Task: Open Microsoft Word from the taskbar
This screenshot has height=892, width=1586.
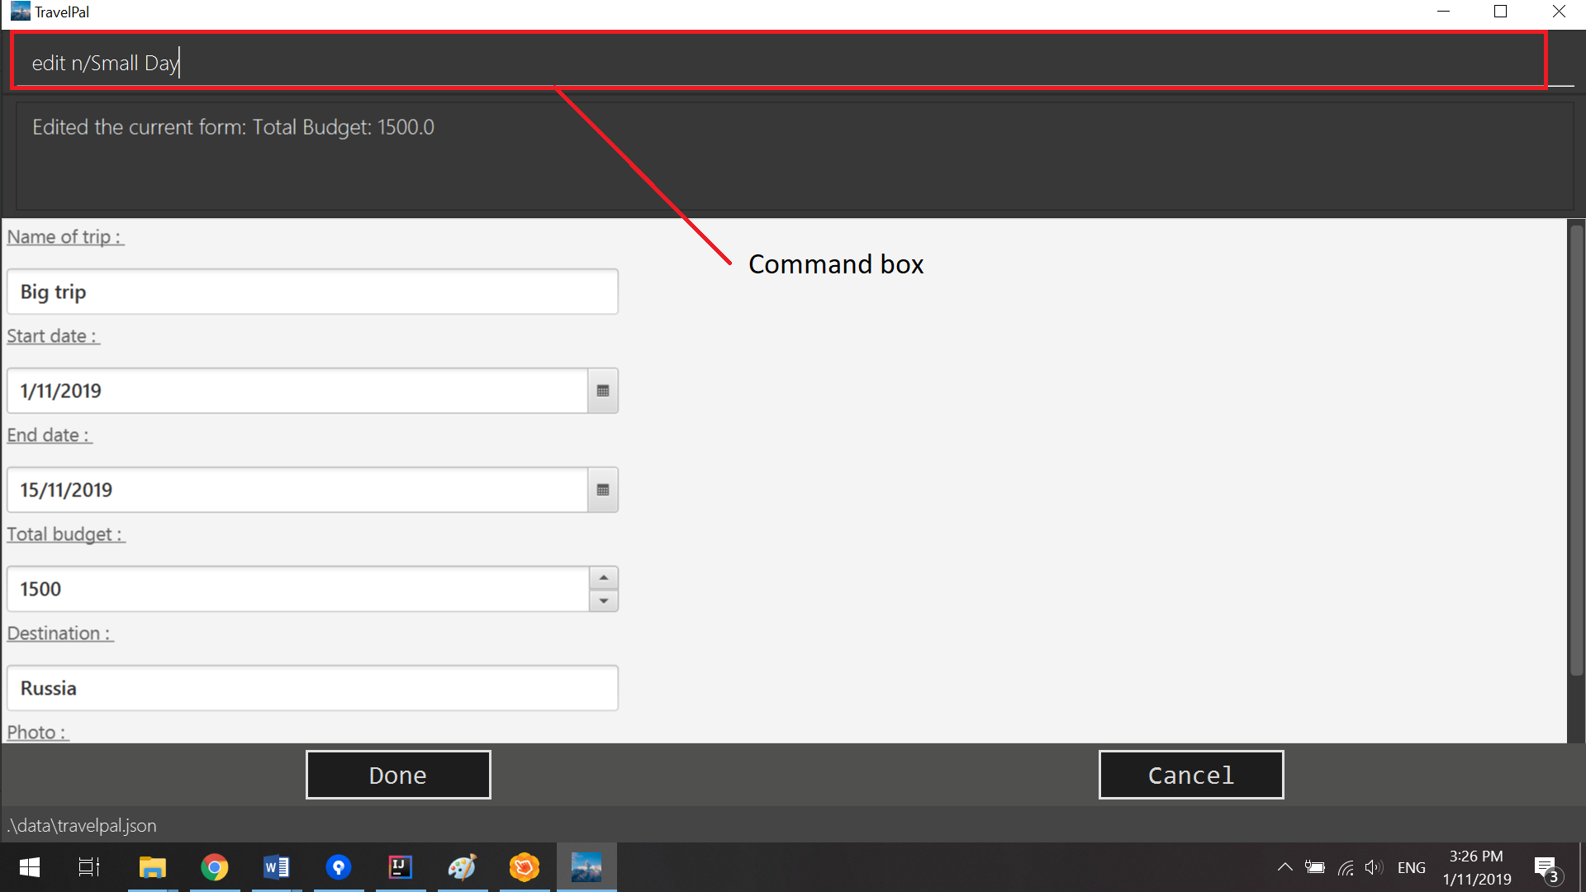Action: tap(277, 867)
